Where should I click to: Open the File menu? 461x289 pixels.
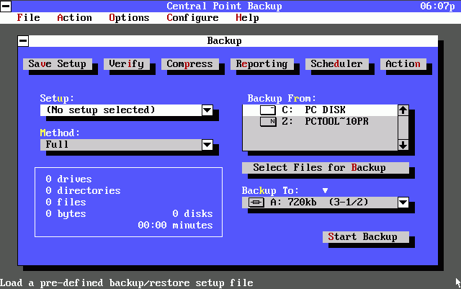28,18
